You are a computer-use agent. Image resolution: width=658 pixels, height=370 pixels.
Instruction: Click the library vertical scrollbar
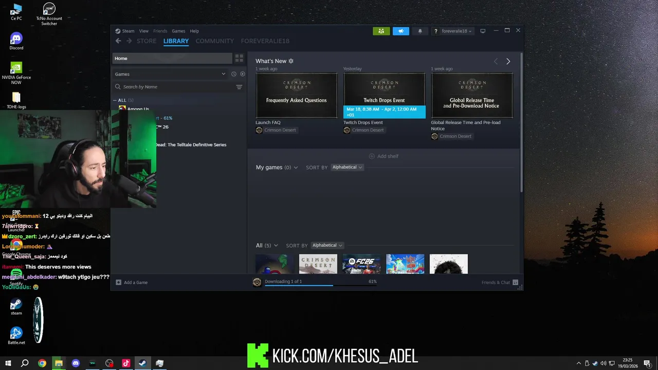click(521, 122)
